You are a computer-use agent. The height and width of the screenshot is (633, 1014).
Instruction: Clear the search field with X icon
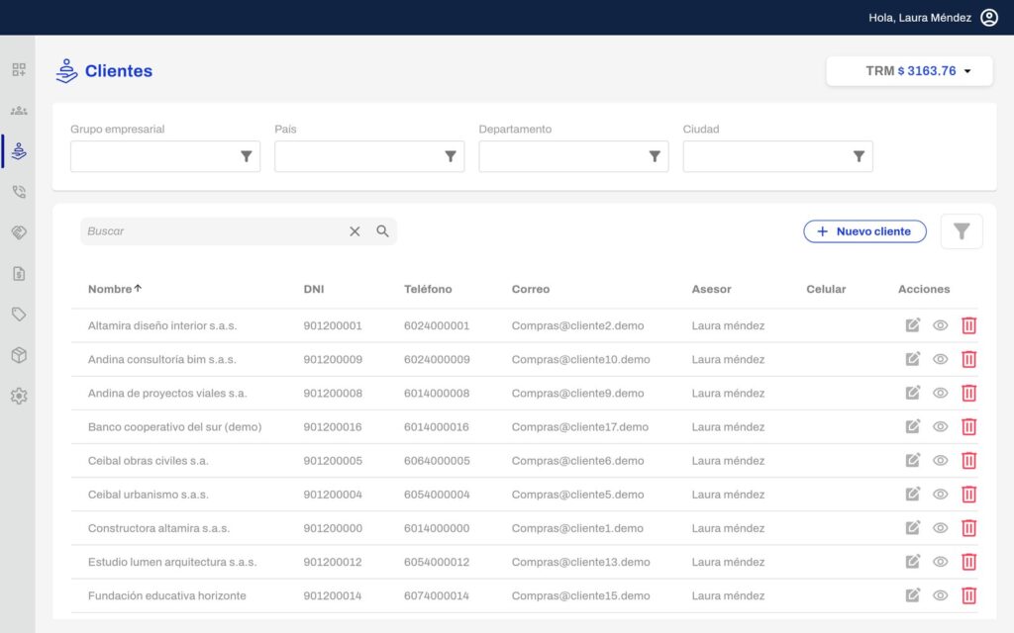[355, 231]
